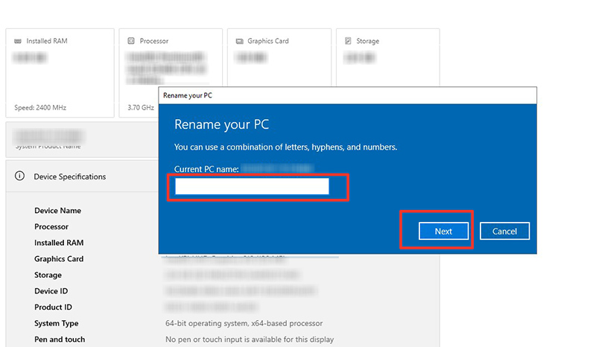This screenshot has width=596, height=347.
Task: Click the Next button
Action: point(443,231)
